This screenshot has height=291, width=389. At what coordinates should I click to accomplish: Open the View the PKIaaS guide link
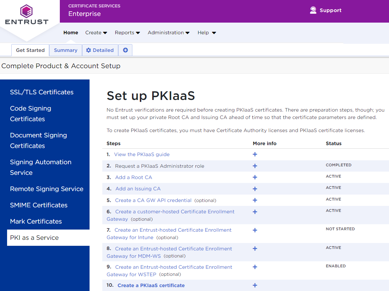click(142, 154)
